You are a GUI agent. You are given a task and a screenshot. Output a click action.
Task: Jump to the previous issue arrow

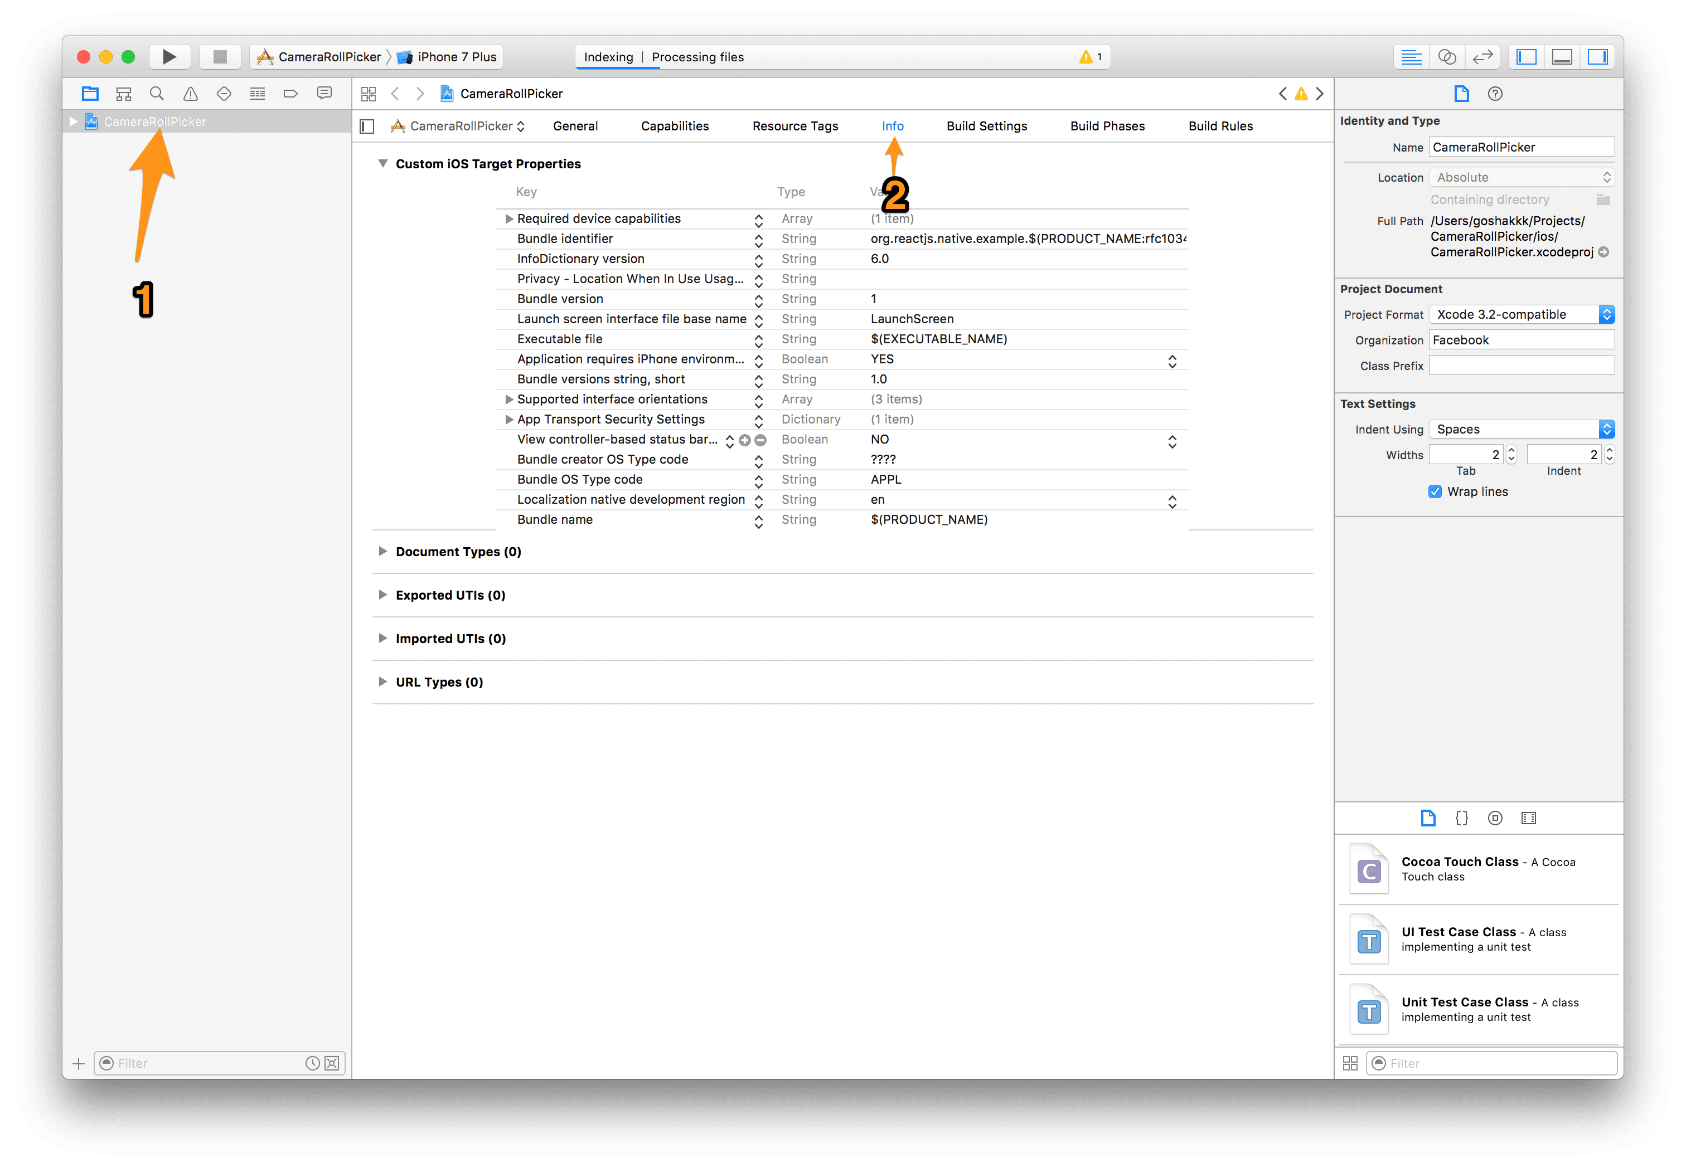click(x=1282, y=94)
